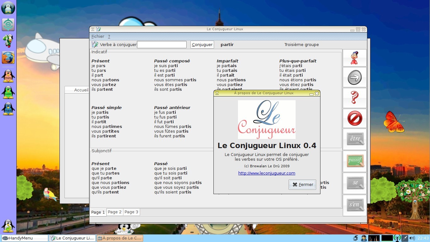The image size is (430, 242).
Task: Open the www.leconjugueur.com link
Action: [x=267, y=173]
